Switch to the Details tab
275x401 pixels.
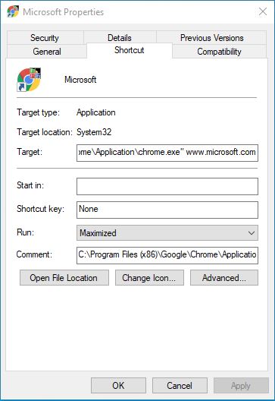(x=120, y=38)
